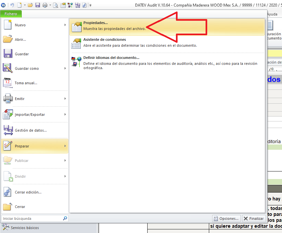Click the new document icon in quick access toolbar
This screenshot has width=282, height=233.
click(19, 5)
